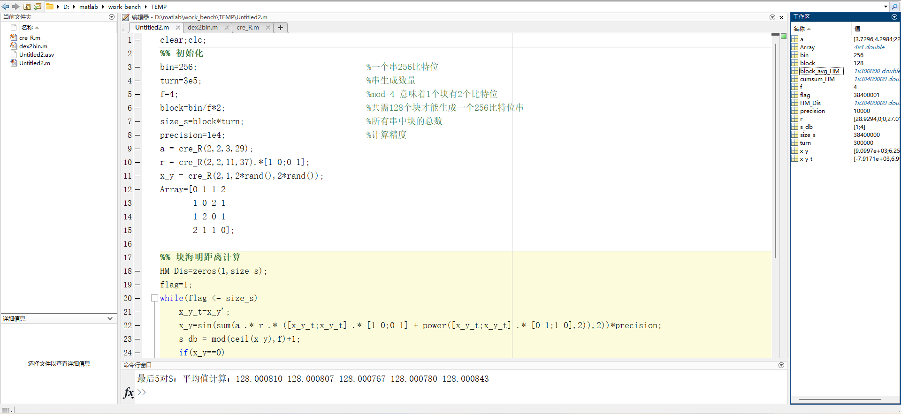Image resolution: width=901 pixels, height=414 pixels.
Task: Toggle breakpoint dash on line 1
Action: pos(138,40)
